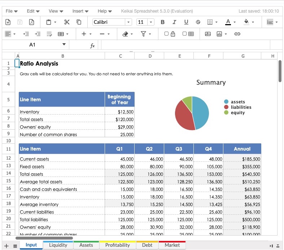The width and height of the screenshot is (284, 250).
Task: Click the increase indent icon
Action: 38,34
